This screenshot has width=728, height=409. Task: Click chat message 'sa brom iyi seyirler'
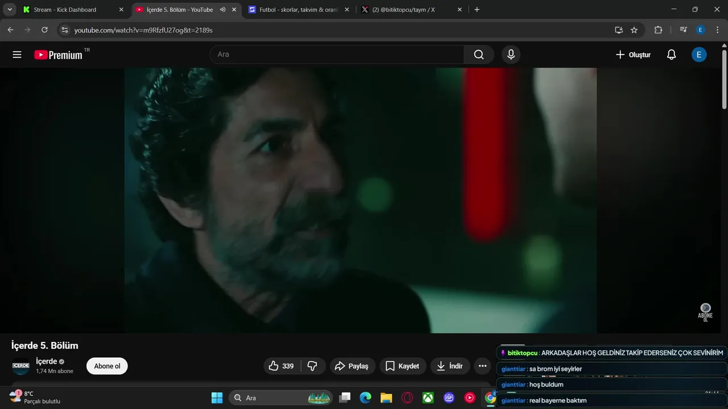[x=612, y=369]
